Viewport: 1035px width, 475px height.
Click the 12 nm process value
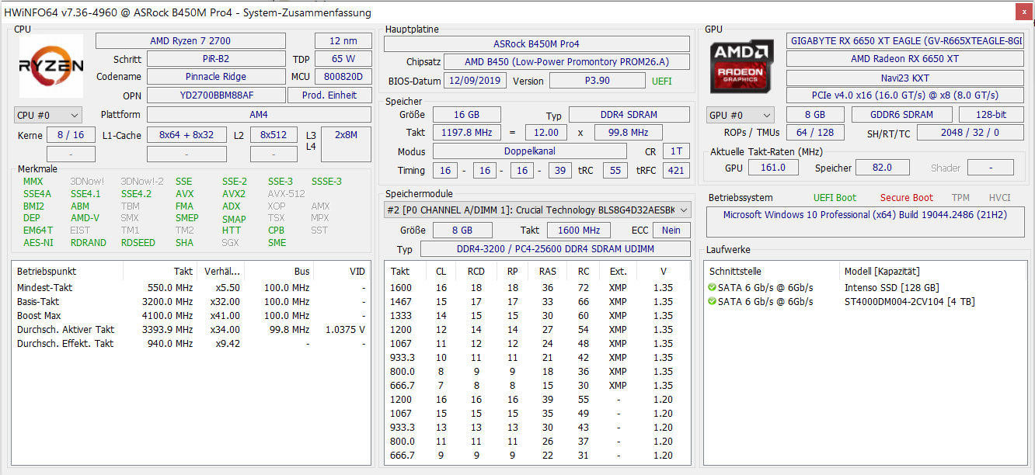343,41
